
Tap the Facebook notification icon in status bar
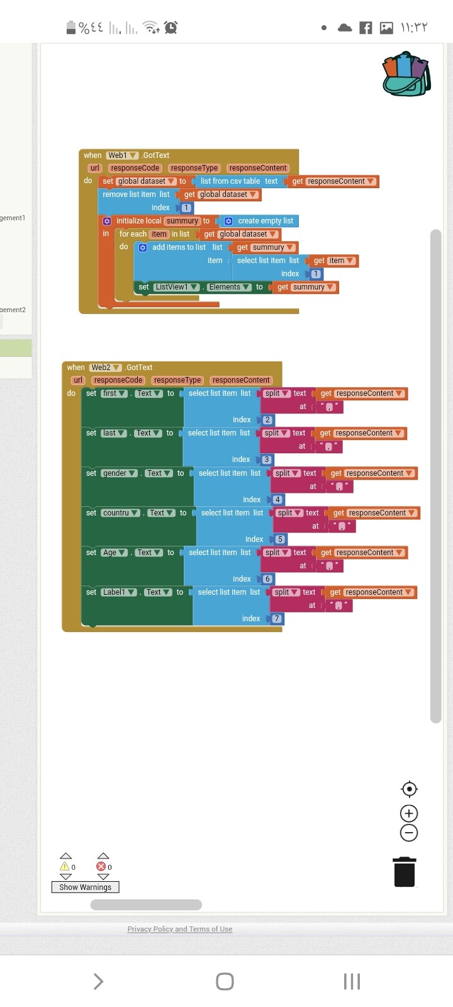coord(366,28)
